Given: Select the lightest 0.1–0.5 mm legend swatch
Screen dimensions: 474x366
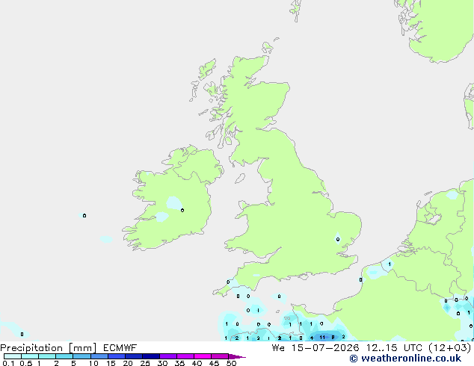Looking at the screenshot, I should (13, 356).
